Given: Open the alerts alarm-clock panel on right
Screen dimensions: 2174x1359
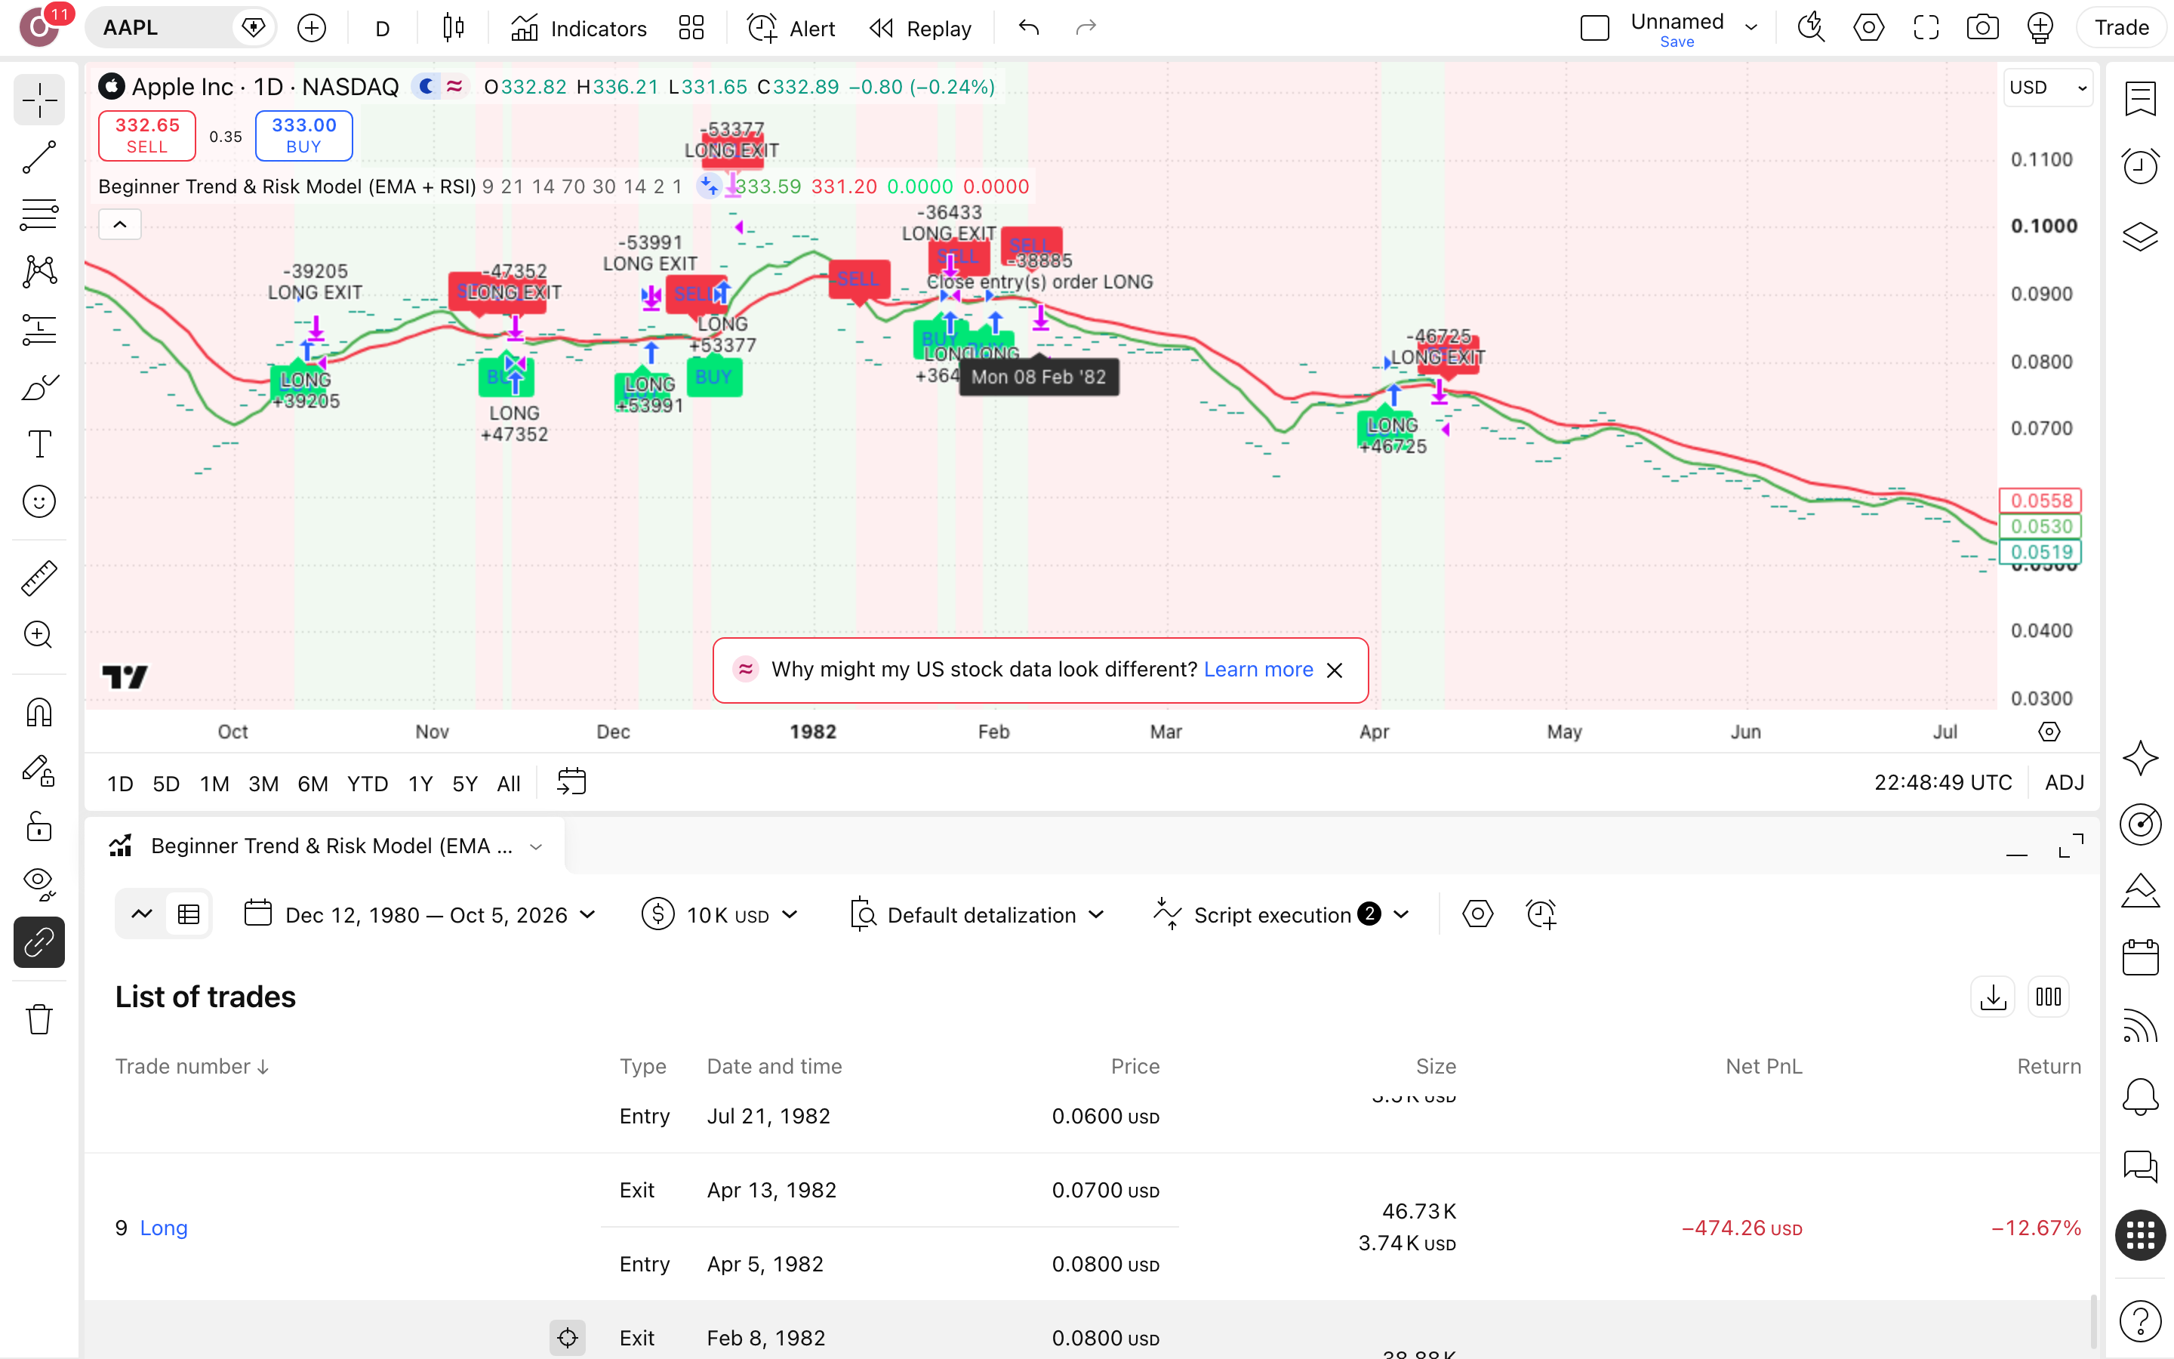Looking at the screenshot, I should 2140,166.
